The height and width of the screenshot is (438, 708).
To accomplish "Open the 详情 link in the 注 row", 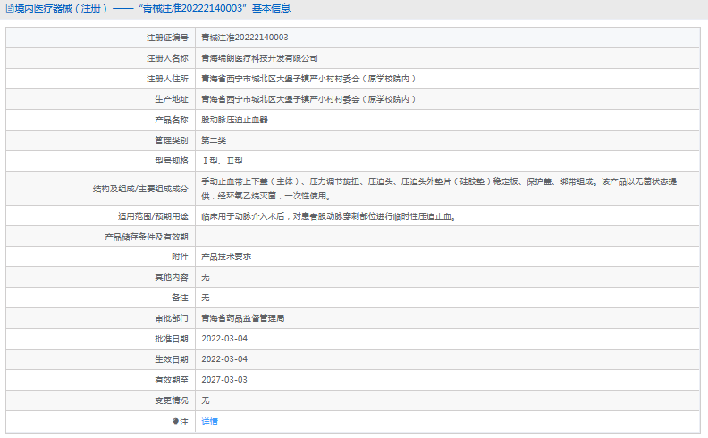I will click(x=209, y=421).
